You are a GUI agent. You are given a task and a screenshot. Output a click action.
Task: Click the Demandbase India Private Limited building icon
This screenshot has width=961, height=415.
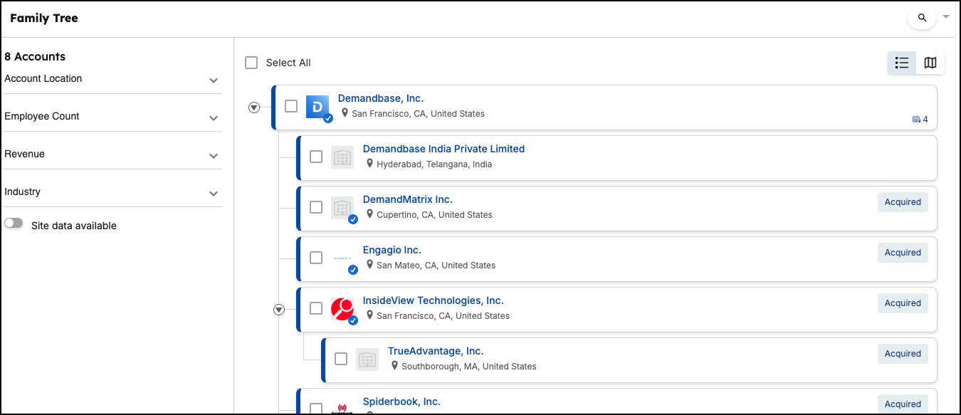coord(342,157)
